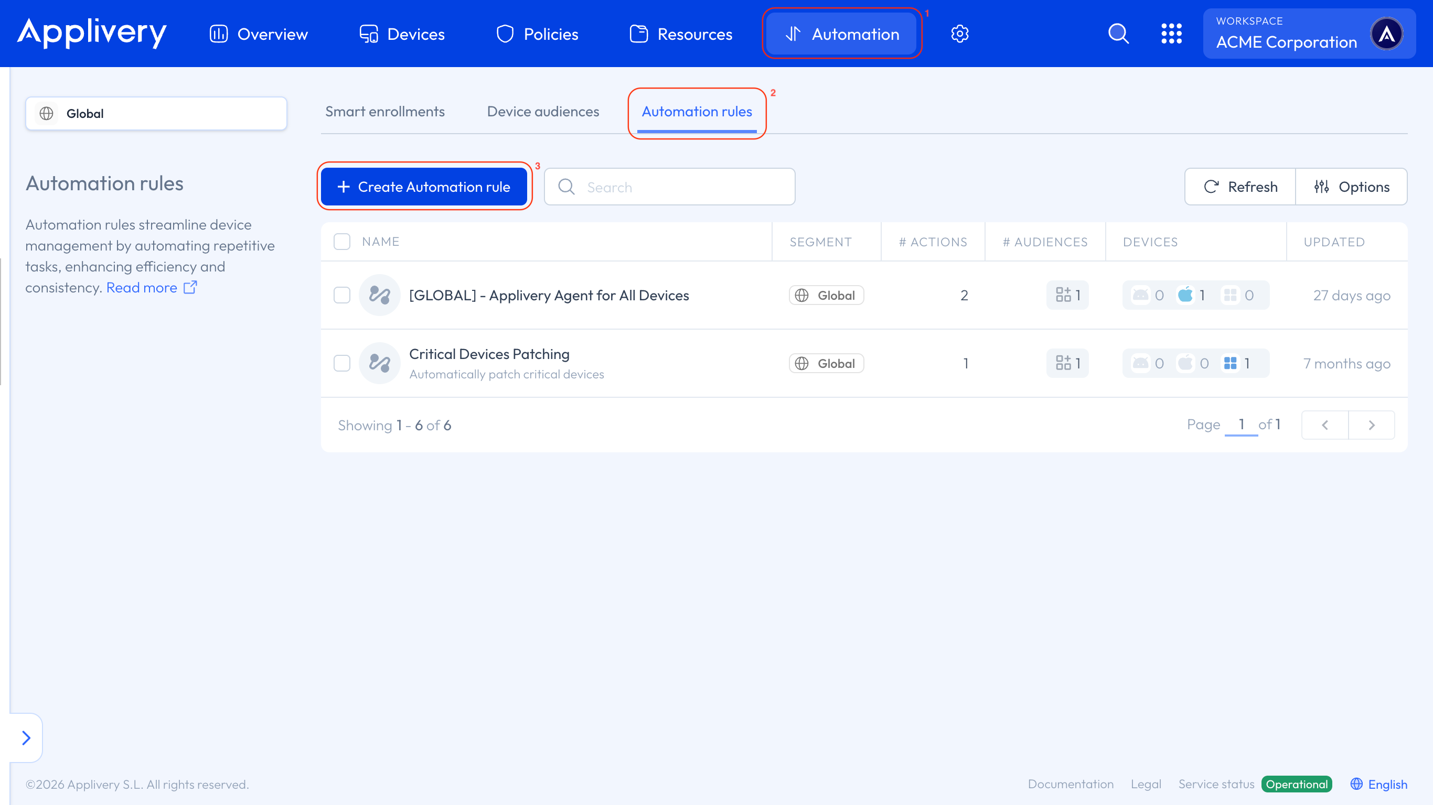The width and height of the screenshot is (1433, 805).
Task: Open the search magnifier icon
Action: pos(1118,34)
